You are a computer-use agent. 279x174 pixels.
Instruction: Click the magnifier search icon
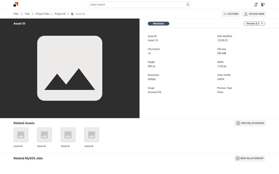[188, 5]
